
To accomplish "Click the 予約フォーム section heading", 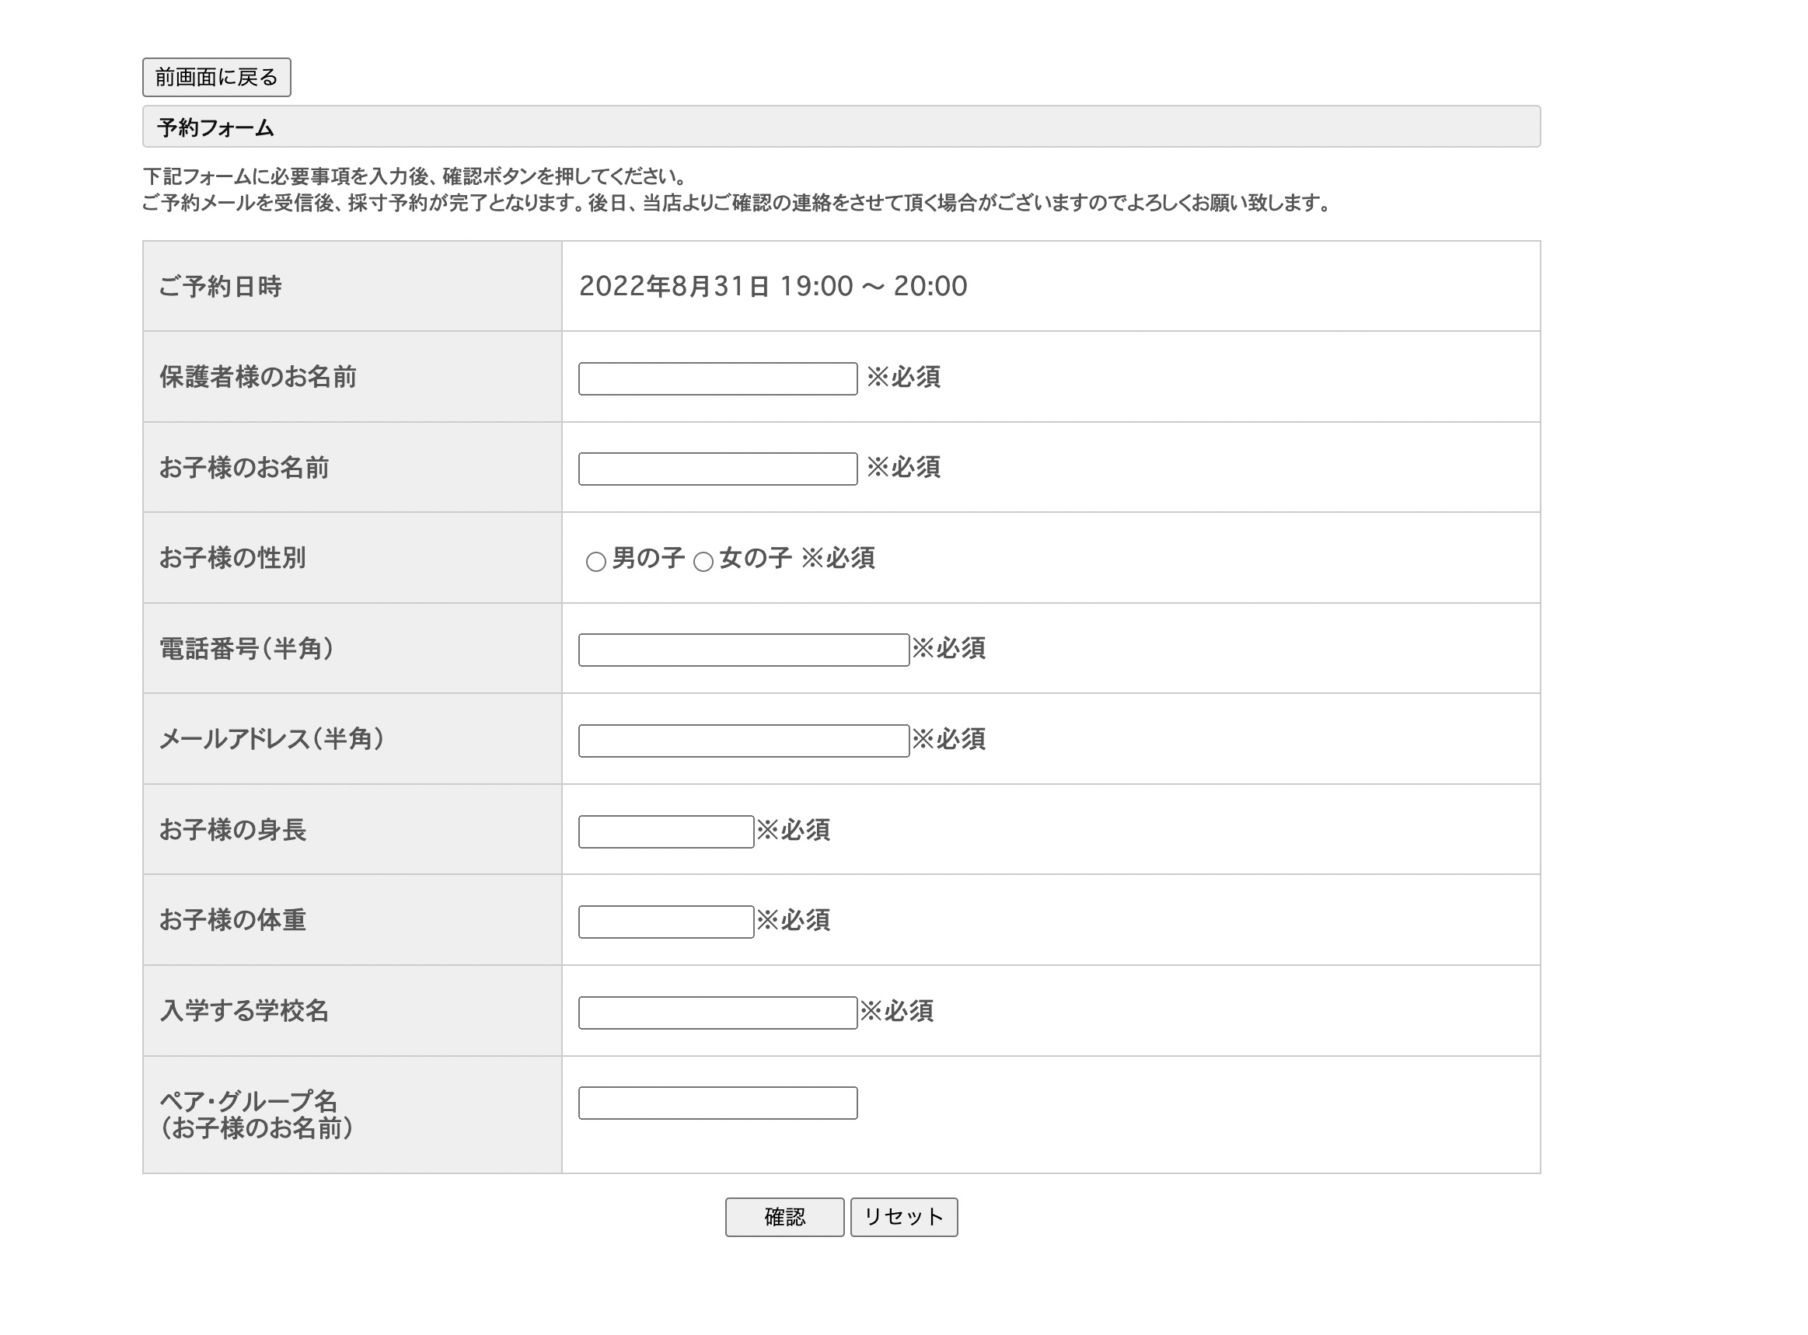I will (216, 127).
